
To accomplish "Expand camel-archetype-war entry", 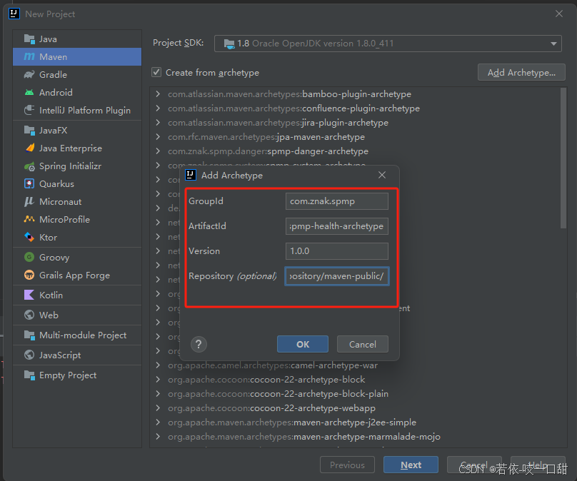I will tap(159, 365).
